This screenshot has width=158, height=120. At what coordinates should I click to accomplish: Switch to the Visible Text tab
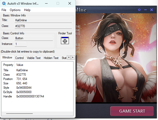coord(34,58)
